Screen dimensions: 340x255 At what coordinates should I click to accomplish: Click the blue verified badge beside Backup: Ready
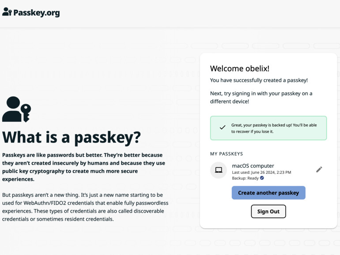coord(262,178)
